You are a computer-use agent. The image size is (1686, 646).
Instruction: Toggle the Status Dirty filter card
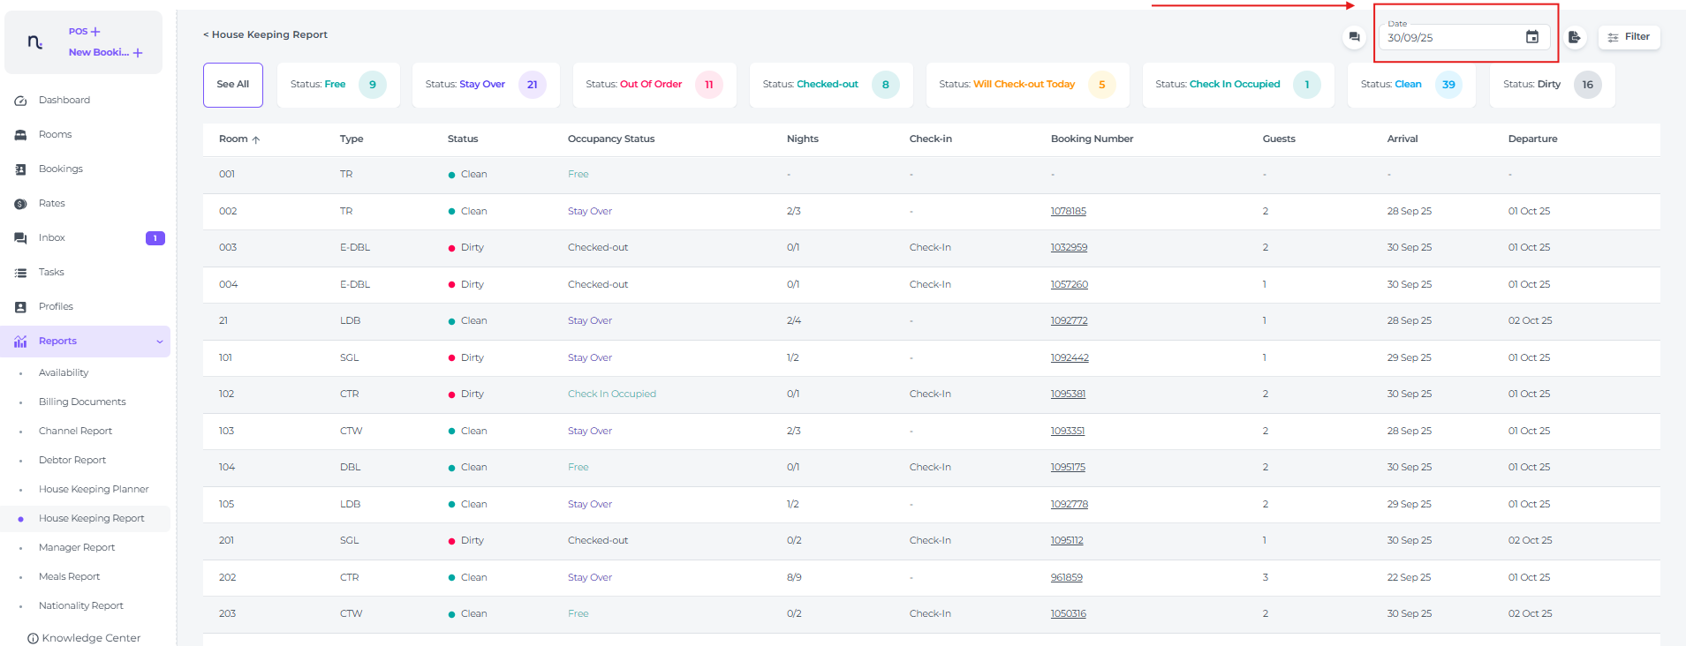tap(1551, 85)
